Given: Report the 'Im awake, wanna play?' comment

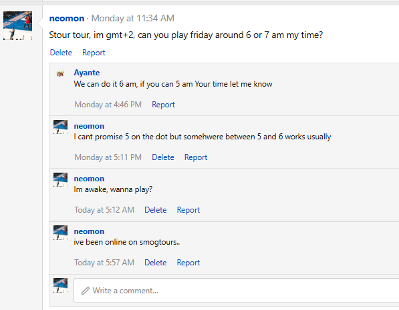Looking at the screenshot, I should [188, 210].
